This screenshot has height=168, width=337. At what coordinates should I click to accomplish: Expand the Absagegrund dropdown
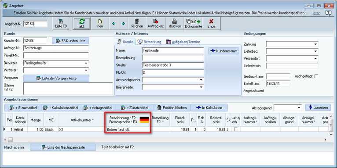[x=299, y=107]
